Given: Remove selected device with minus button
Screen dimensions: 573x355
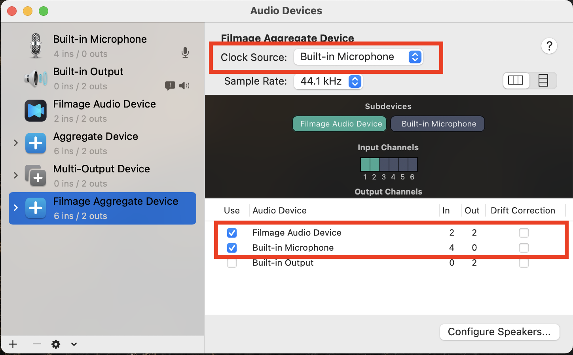Looking at the screenshot, I should pyautogui.click(x=37, y=344).
